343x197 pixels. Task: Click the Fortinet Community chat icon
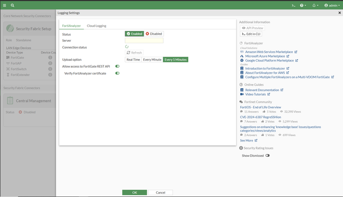241,102
